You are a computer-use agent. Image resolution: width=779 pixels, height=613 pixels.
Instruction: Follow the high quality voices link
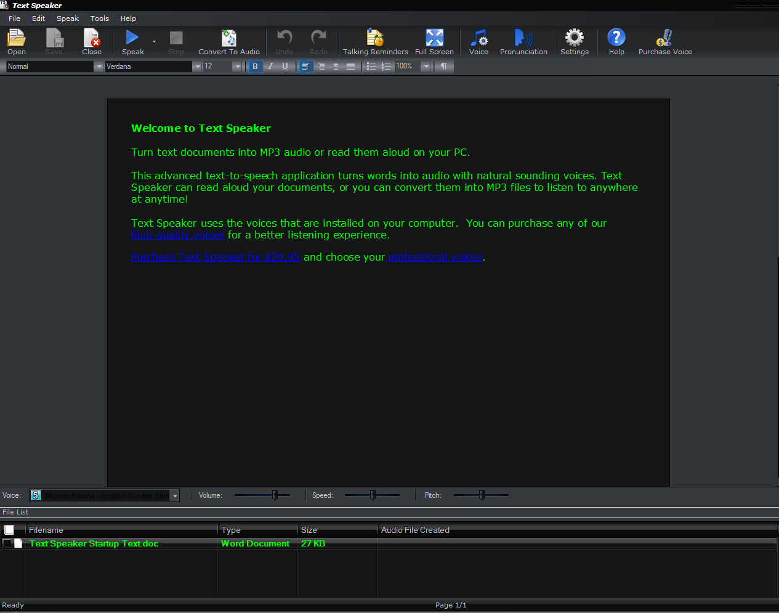178,235
